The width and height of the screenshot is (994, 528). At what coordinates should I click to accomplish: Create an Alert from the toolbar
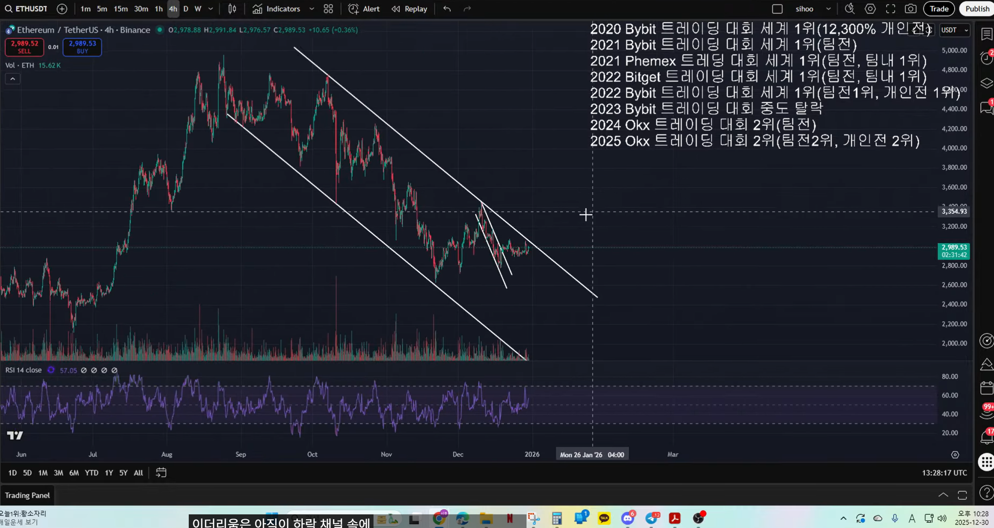coord(364,9)
